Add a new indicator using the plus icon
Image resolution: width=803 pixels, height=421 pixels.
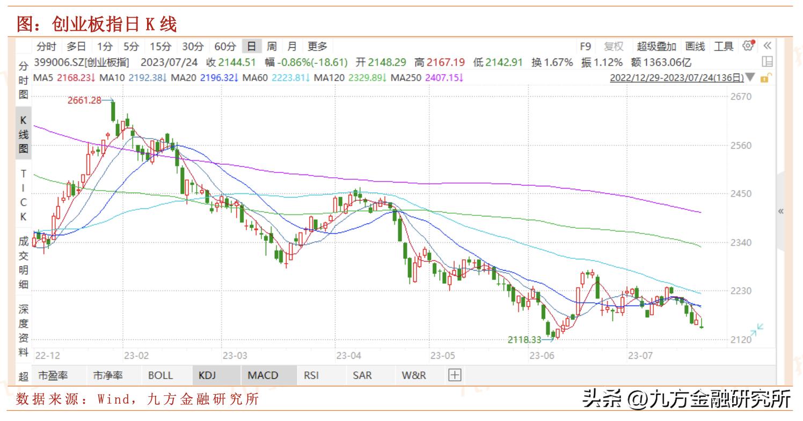454,375
